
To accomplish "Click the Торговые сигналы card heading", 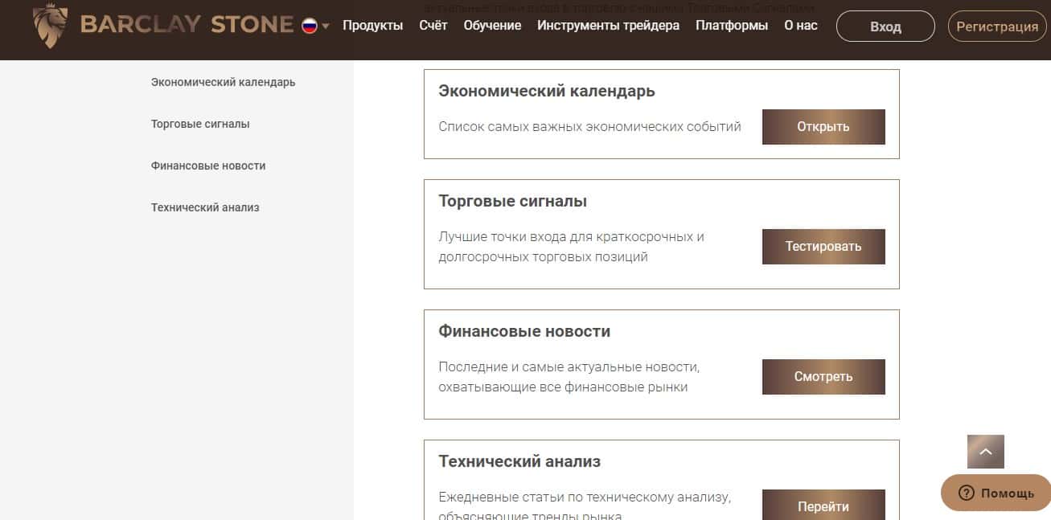I will tap(513, 201).
